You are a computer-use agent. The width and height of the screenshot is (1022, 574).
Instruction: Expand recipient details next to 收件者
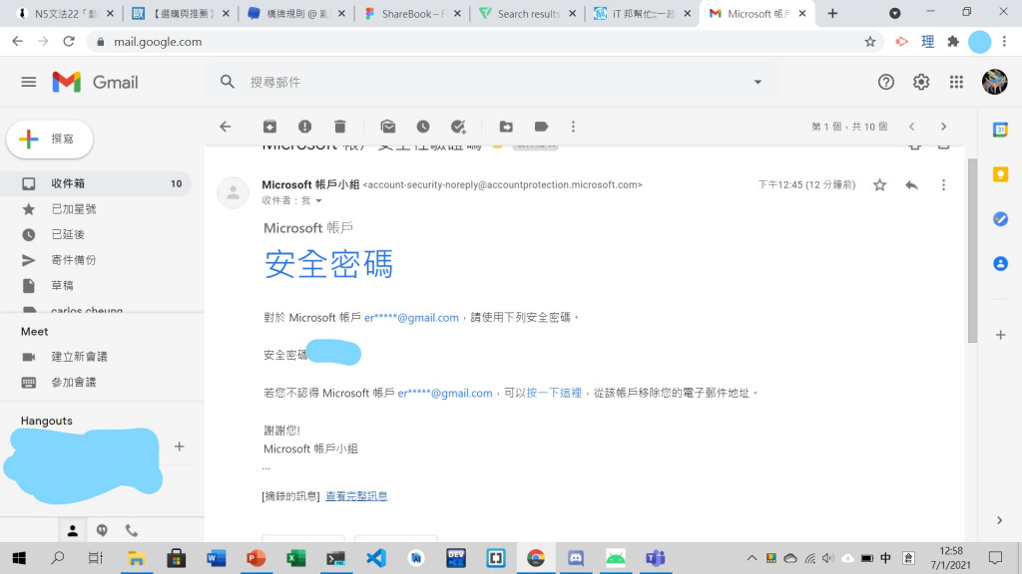(x=318, y=201)
